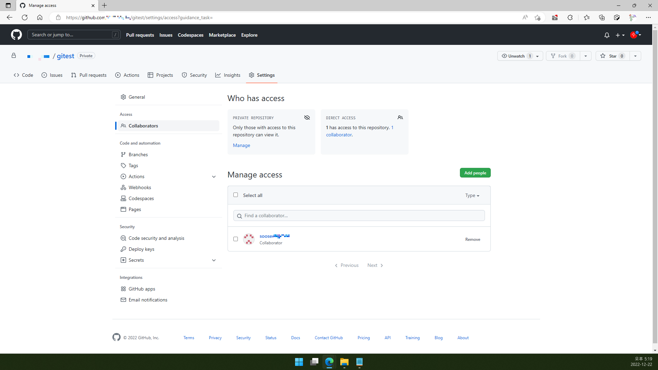Expand the Actions settings section
The image size is (658, 370).
coord(214,177)
